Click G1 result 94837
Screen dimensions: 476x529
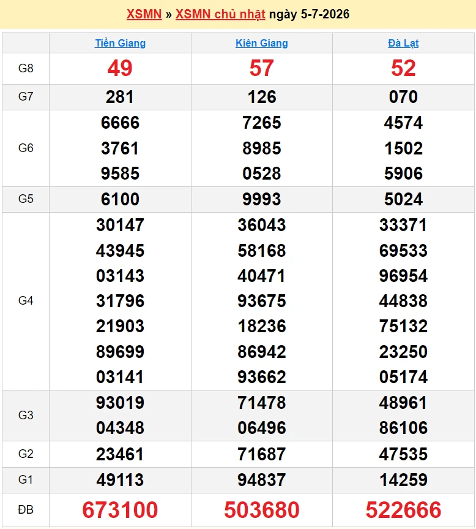pyautogui.click(x=262, y=480)
